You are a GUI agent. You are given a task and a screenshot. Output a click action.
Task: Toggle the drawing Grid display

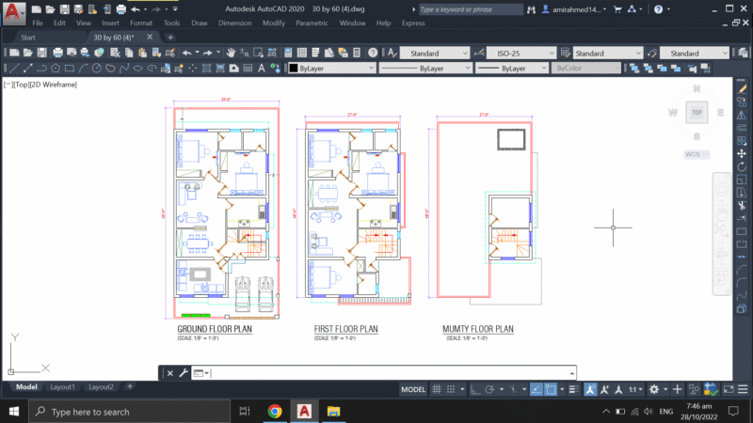pos(437,389)
